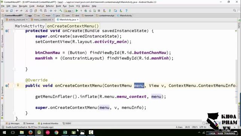Collapse the onCreateContextMenu fold marker
241x136 pixels.
coord(14,86)
